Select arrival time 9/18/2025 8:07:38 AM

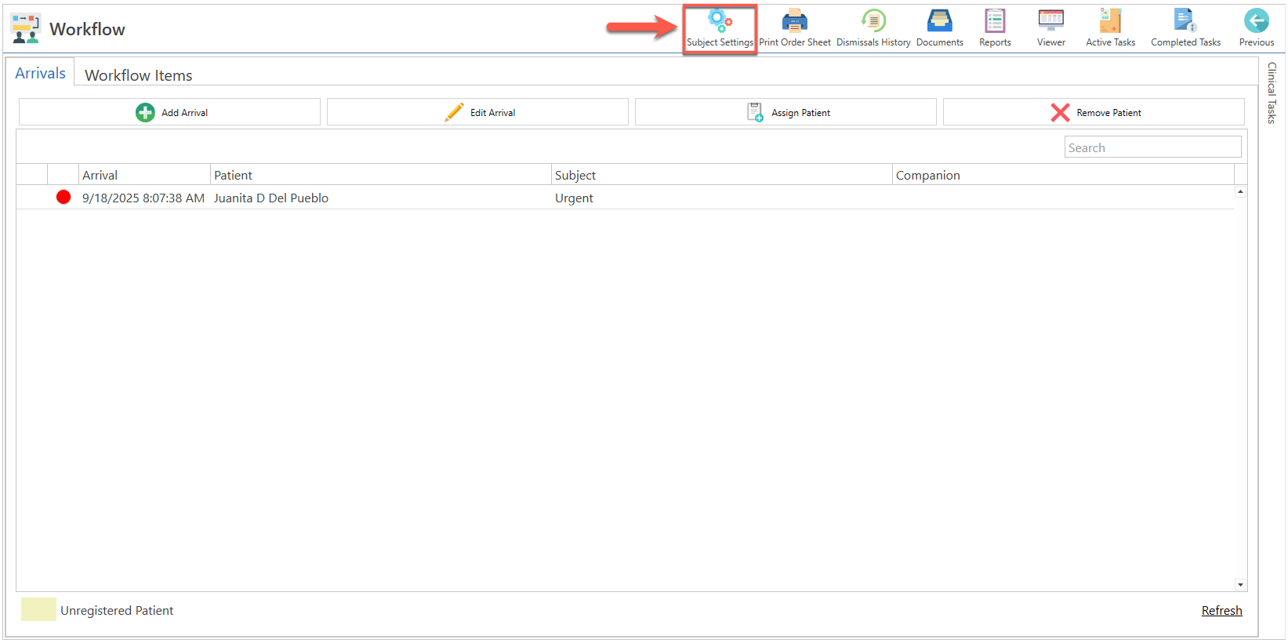click(143, 198)
